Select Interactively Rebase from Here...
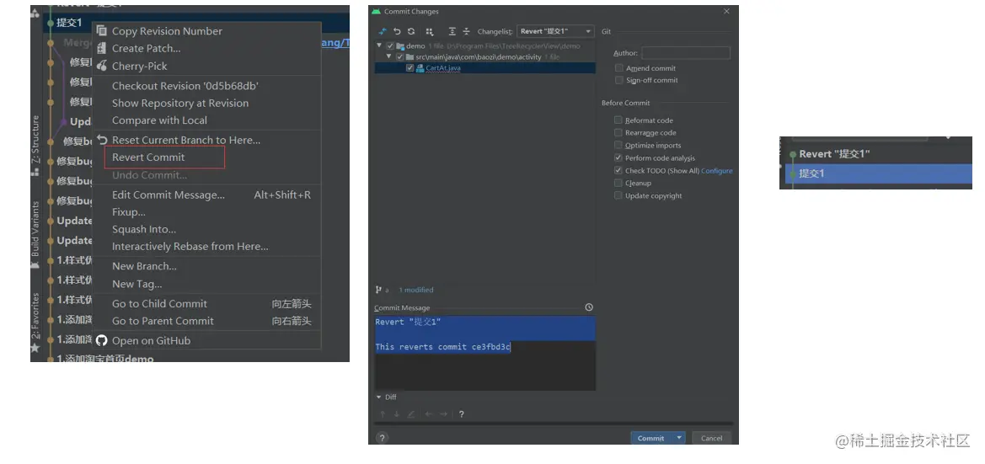The width and height of the screenshot is (985, 464). (206, 246)
